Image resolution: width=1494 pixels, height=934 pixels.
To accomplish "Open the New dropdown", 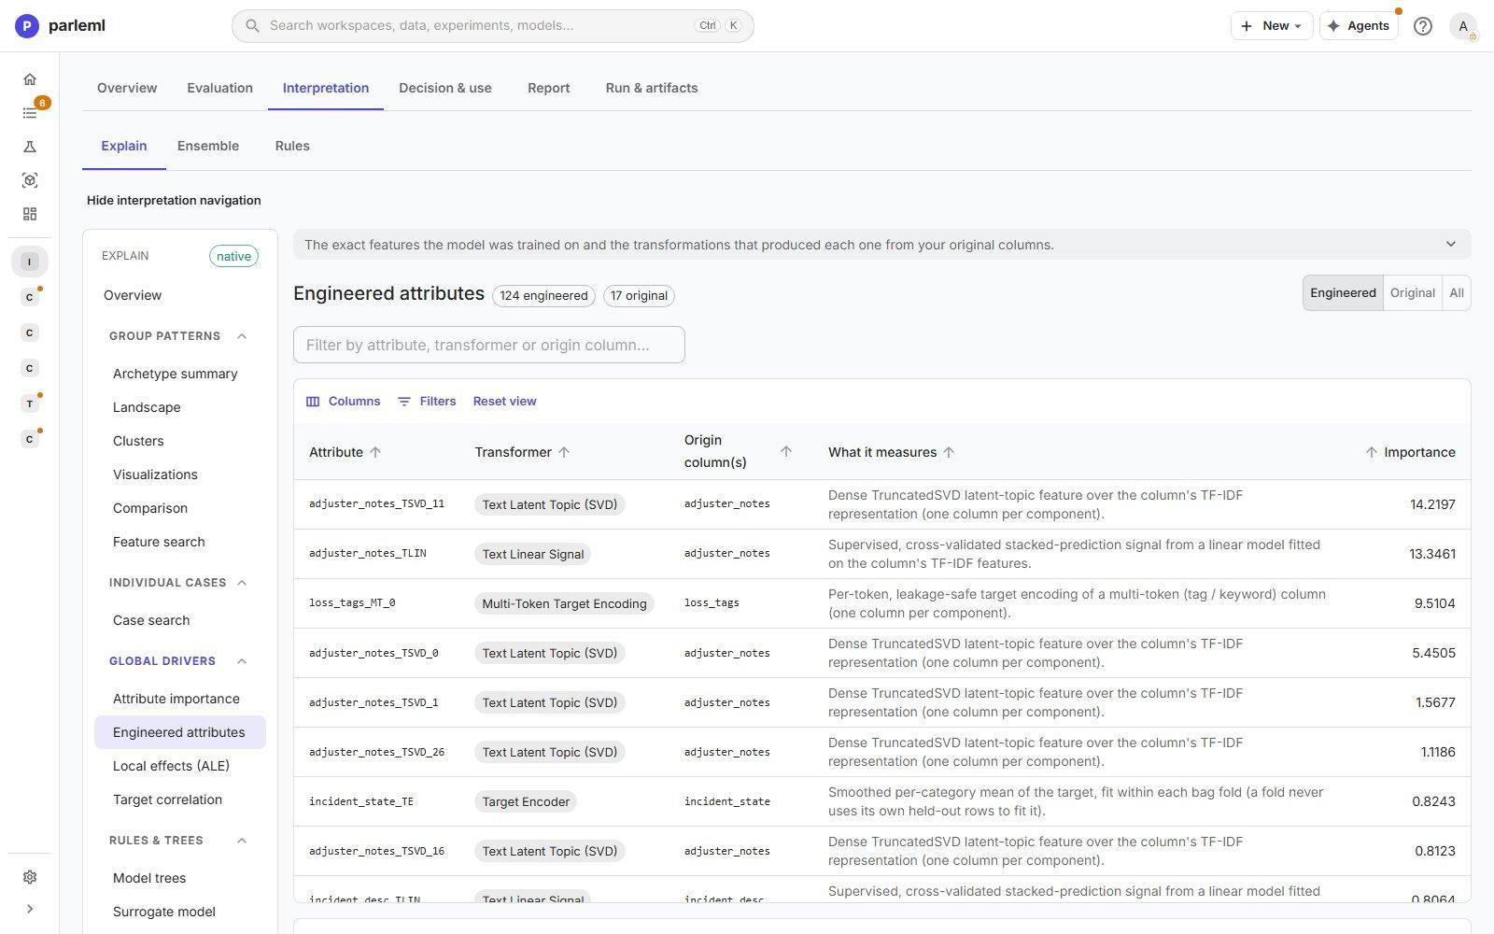I will 1271,26.
